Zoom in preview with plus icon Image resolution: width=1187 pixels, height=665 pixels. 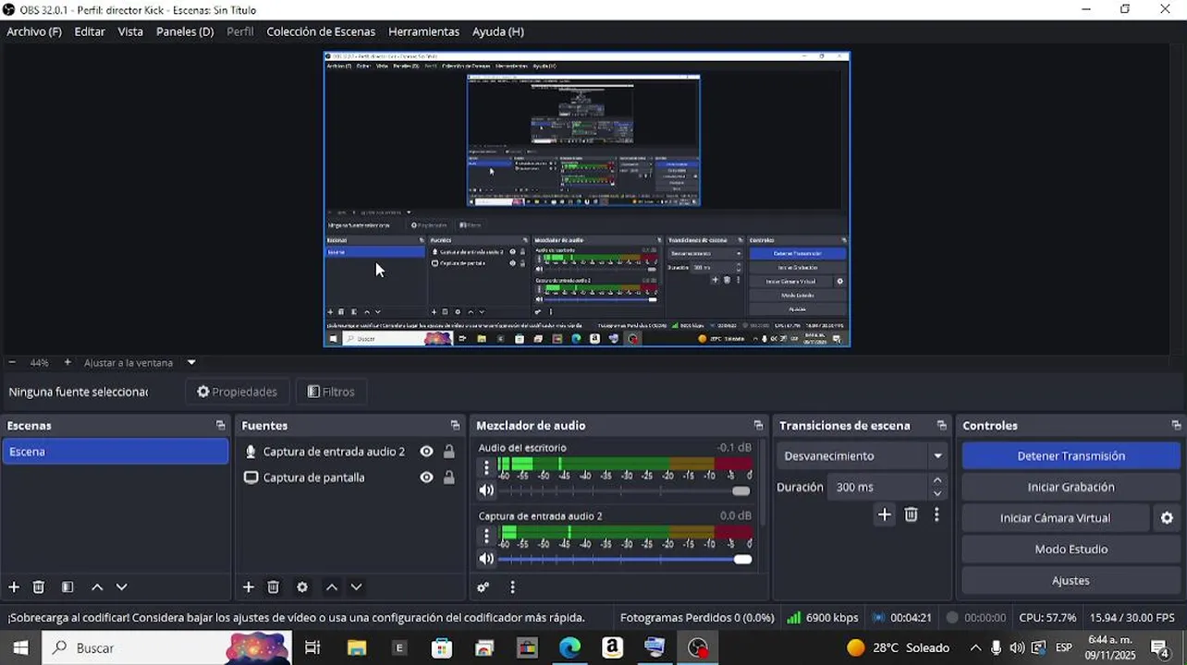(x=67, y=363)
